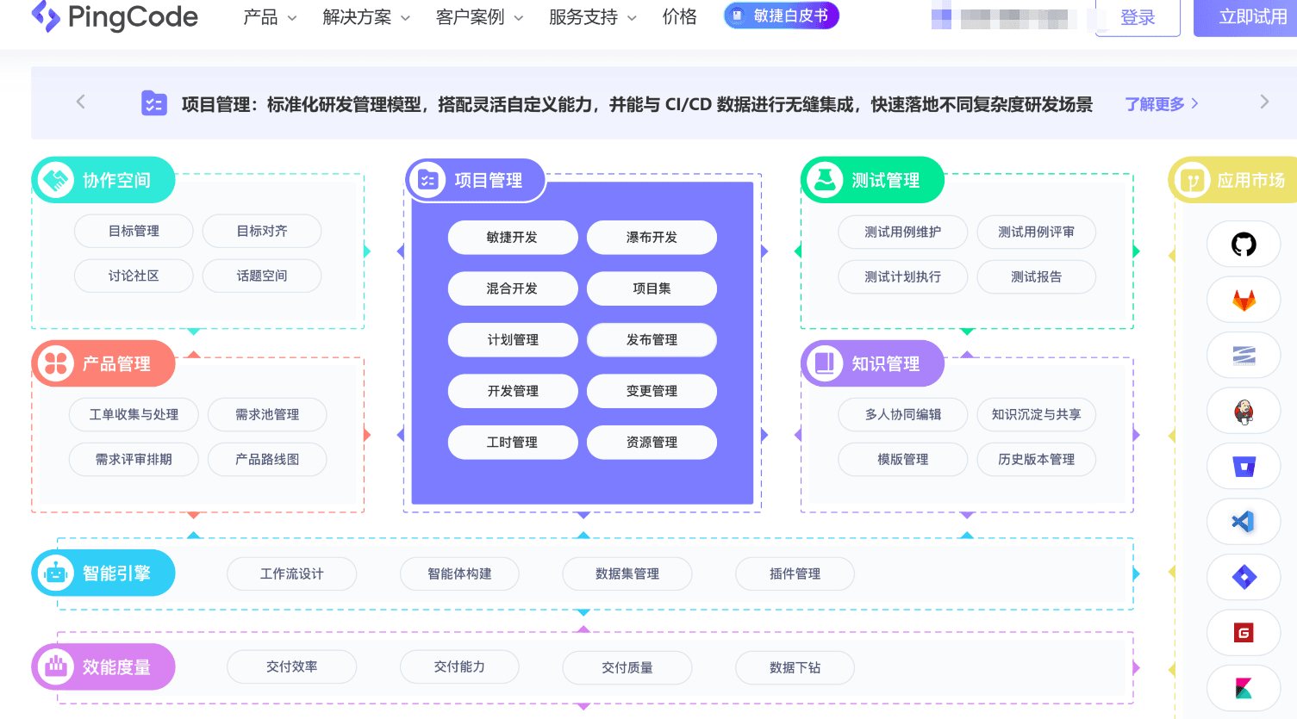
Task: Click the banner's project management icon
Action: coord(154,103)
